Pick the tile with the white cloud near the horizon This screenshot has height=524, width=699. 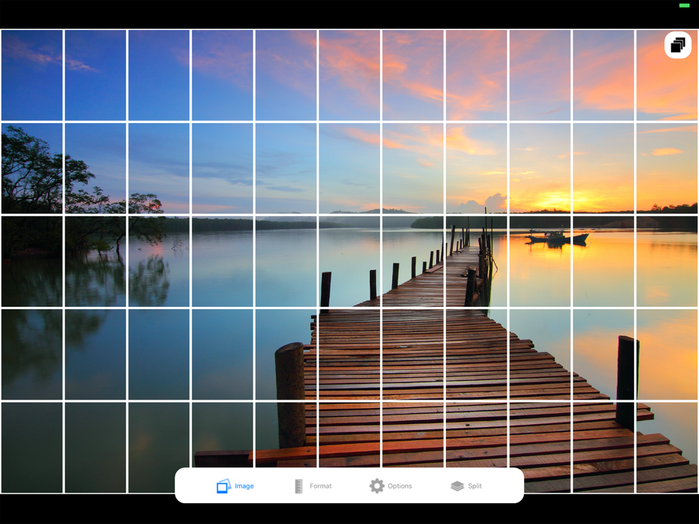pyautogui.click(x=476, y=168)
